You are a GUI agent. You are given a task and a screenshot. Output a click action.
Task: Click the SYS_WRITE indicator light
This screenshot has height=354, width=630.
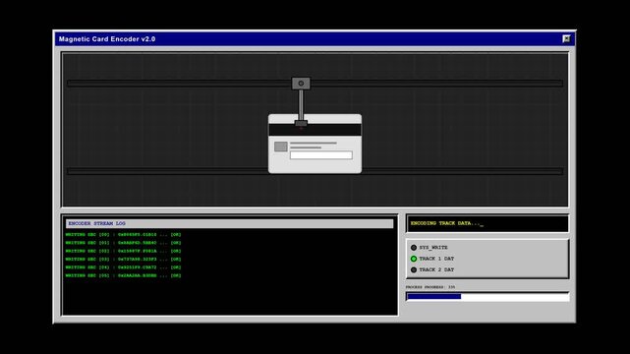tap(414, 248)
